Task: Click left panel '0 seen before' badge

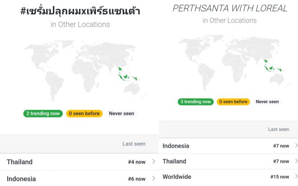Action: pyautogui.click(x=84, y=113)
